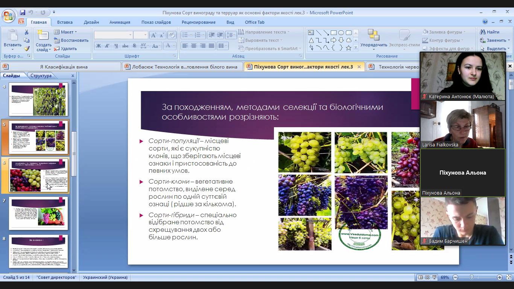Start slideshow from status bar icon
This screenshot has height=289, width=514.
coord(434,277)
